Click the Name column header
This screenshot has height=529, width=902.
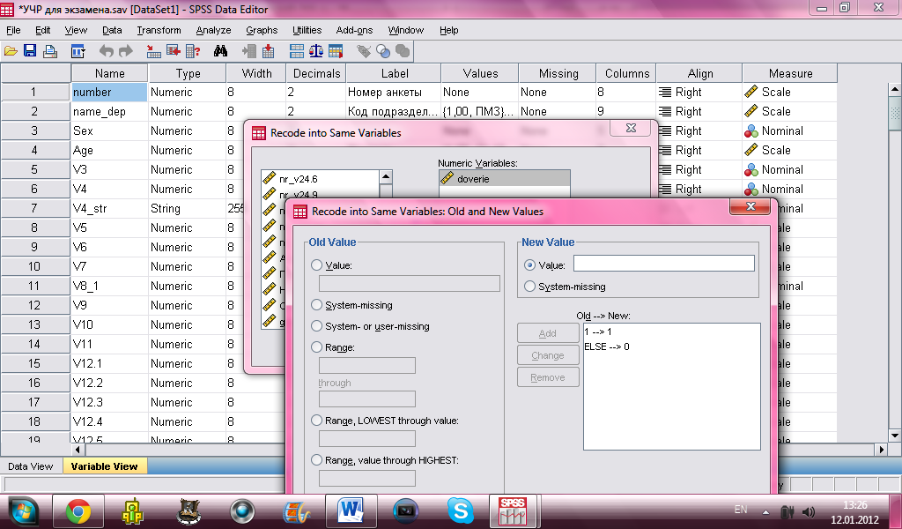coord(109,74)
